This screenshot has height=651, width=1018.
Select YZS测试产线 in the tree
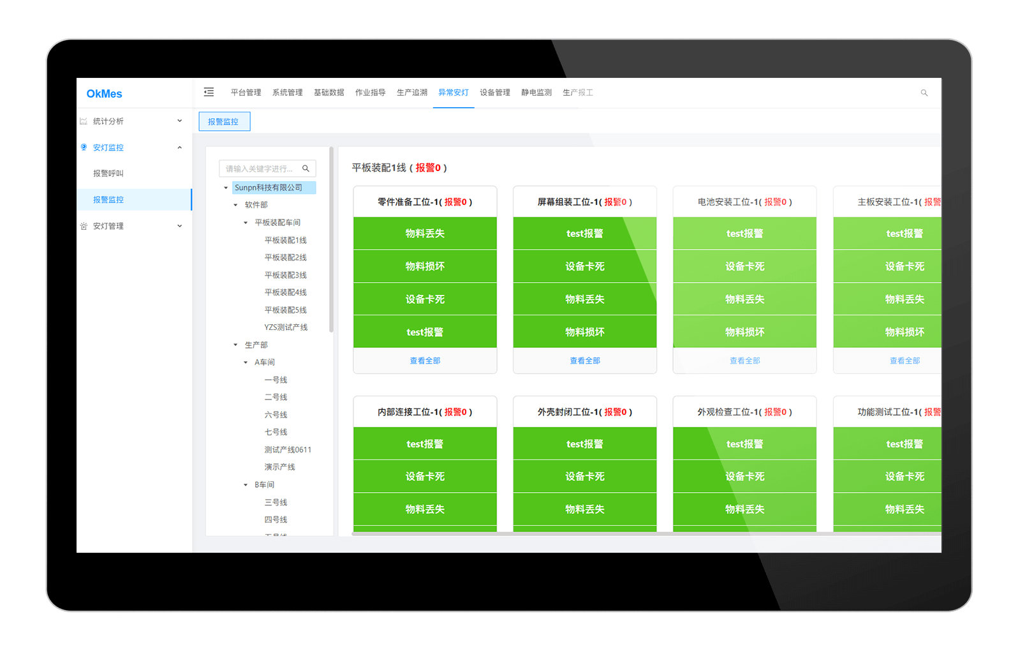click(x=286, y=327)
